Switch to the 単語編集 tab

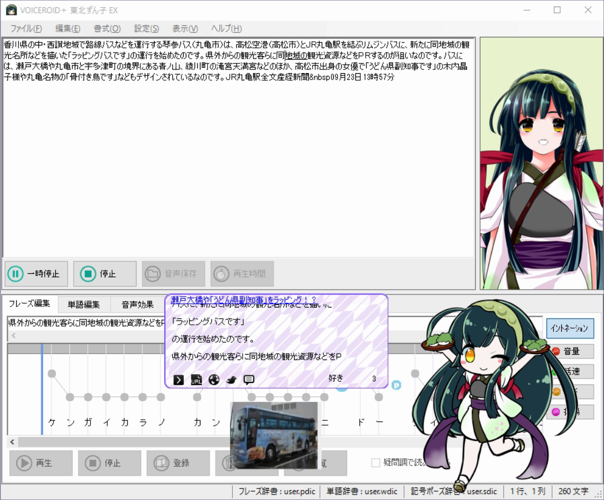pos(83,304)
